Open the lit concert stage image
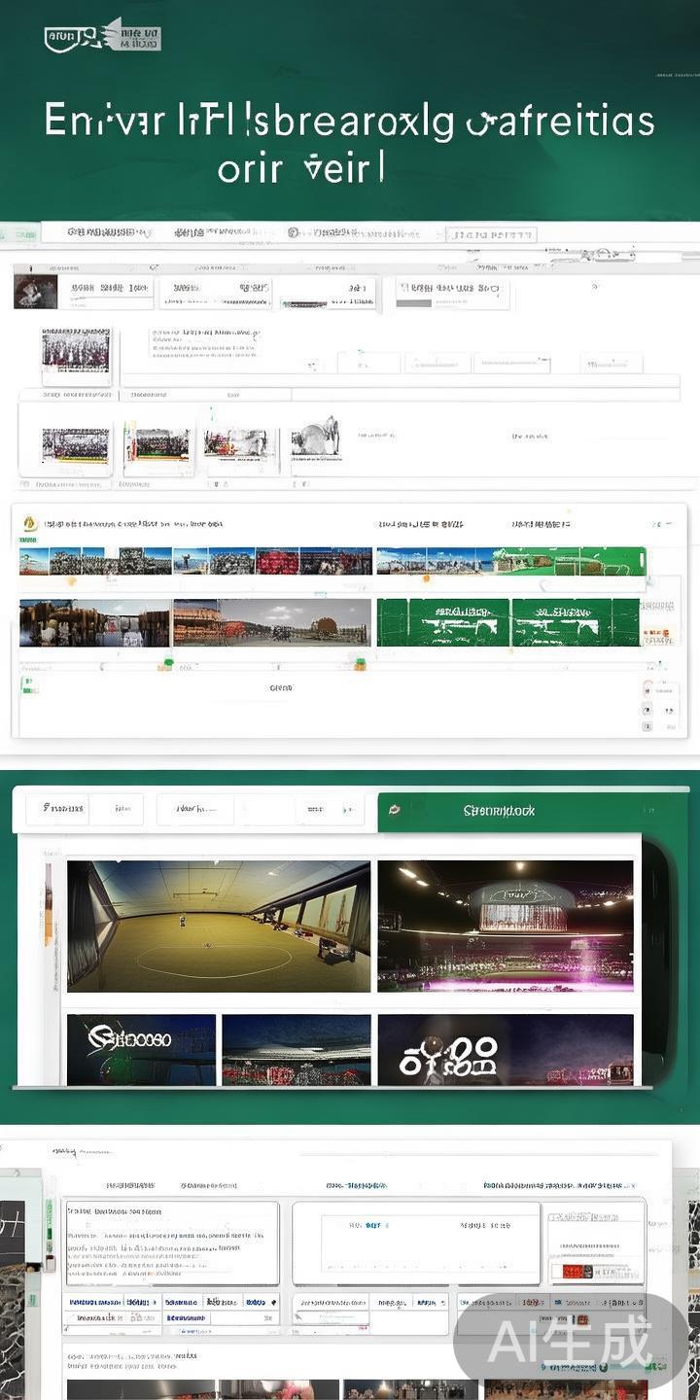Viewport: 700px width, 1400px height. [505, 926]
